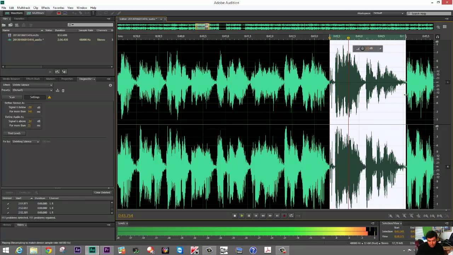Click the Scan button
Screen dimensions: 453x255
12,97
